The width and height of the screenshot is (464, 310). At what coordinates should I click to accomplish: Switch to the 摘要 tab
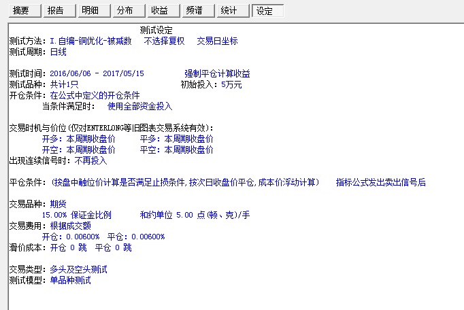coord(25,11)
